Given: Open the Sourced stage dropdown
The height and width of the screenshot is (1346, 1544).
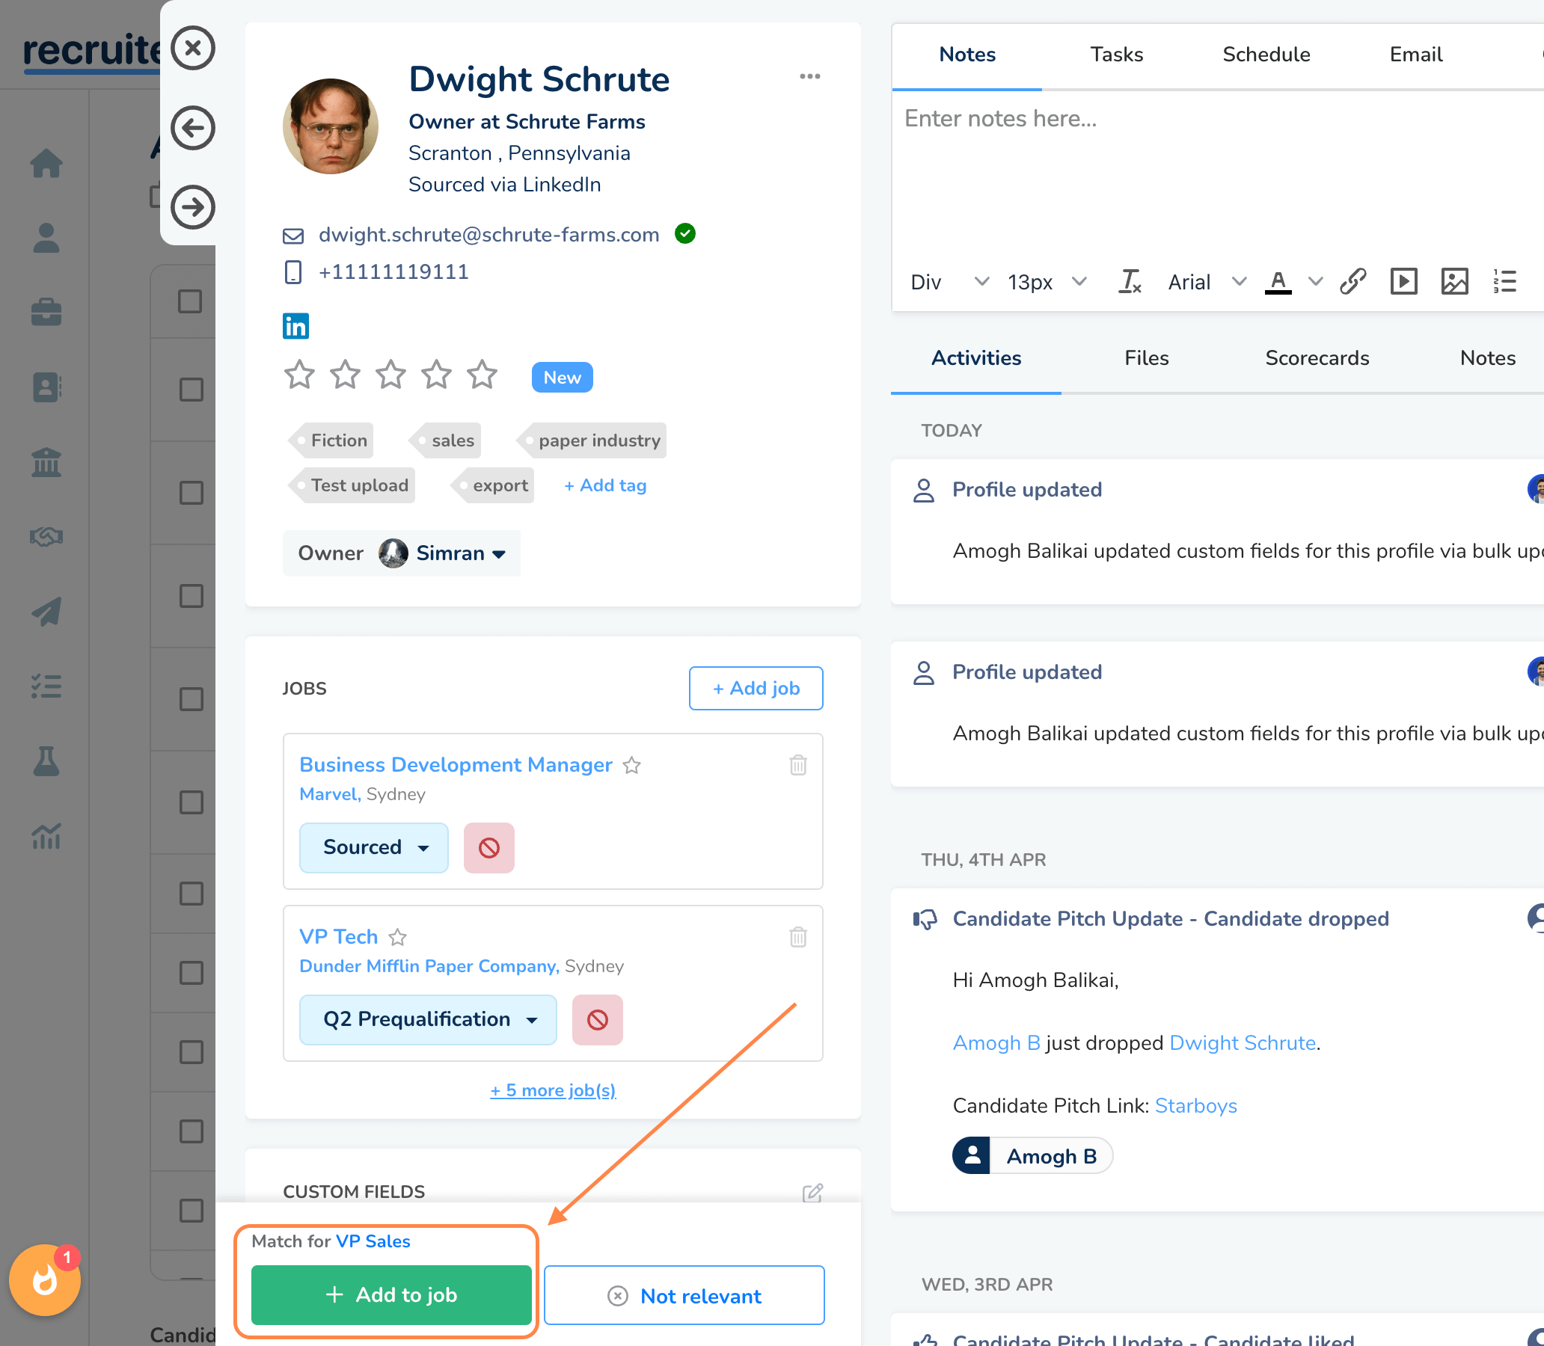Looking at the screenshot, I should click(x=374, y=847).
